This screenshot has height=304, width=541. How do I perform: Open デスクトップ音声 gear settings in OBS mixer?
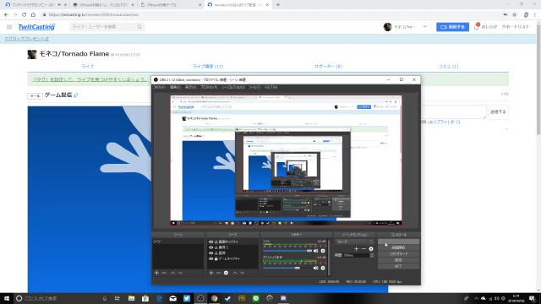(323, 268)
